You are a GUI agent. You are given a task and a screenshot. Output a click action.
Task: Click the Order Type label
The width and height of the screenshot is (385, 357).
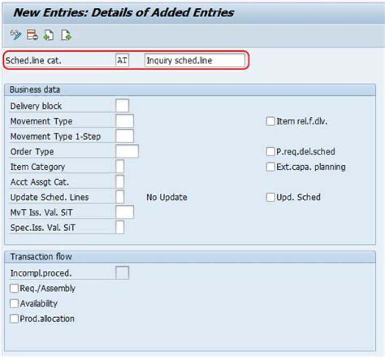pos(32,152)
